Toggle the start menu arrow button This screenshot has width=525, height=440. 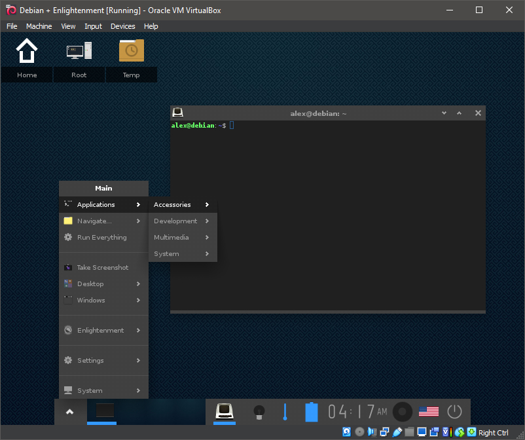point(70,412)
